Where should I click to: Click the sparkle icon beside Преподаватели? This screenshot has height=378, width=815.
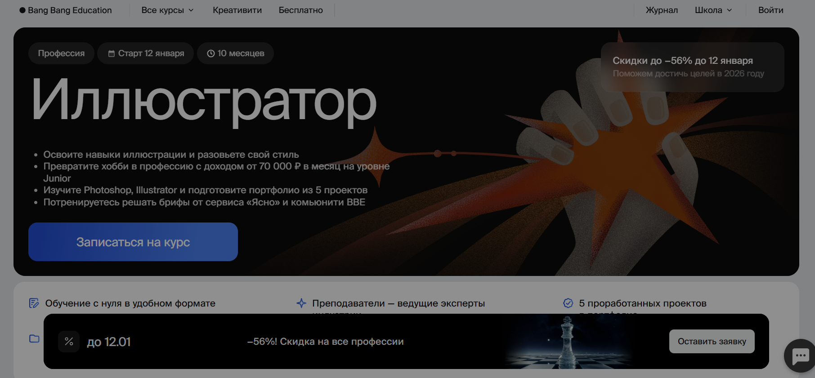(x=301, y=303)
